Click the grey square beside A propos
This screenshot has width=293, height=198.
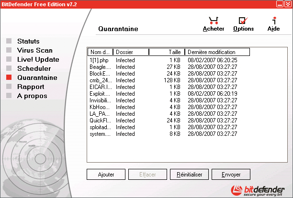[x=9, y=96]
